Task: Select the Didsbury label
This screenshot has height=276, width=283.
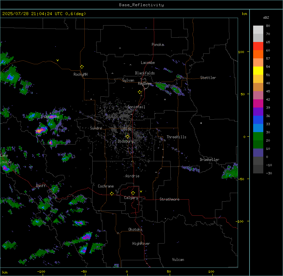Action: coord(126,141)
